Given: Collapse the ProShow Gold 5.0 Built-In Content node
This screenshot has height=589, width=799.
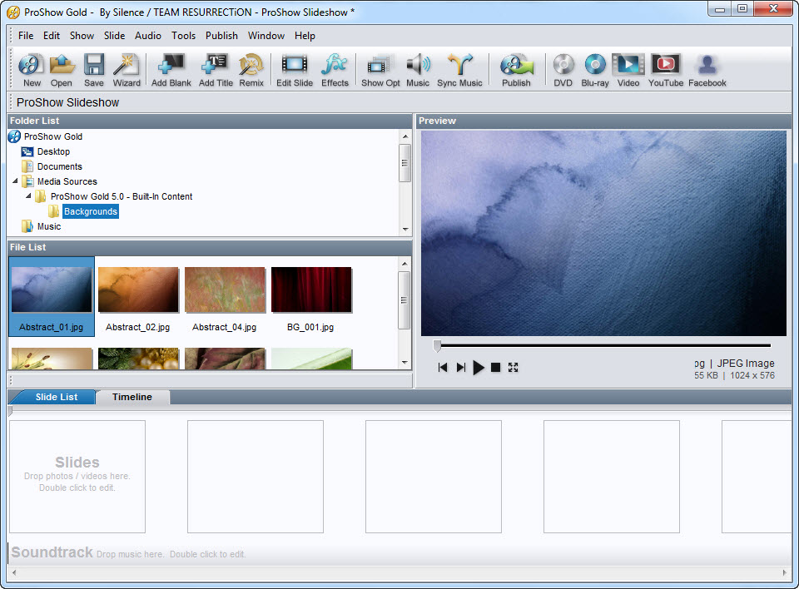Looking at the screenshot, I should 28,196.
